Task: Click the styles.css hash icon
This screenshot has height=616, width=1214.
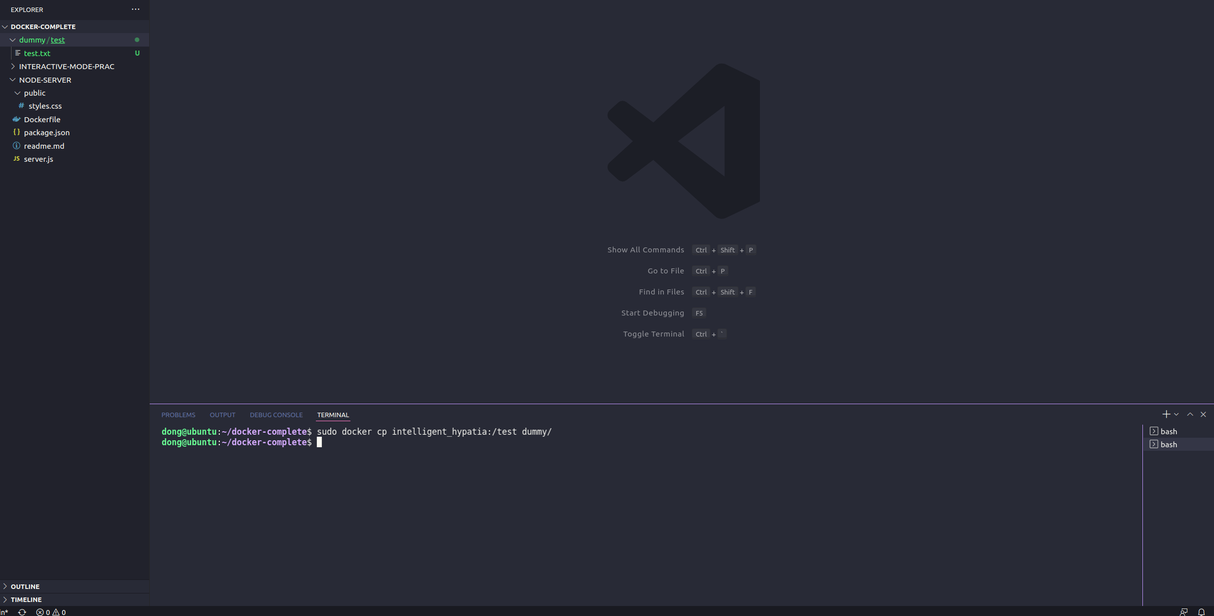Action: [22, 106]
